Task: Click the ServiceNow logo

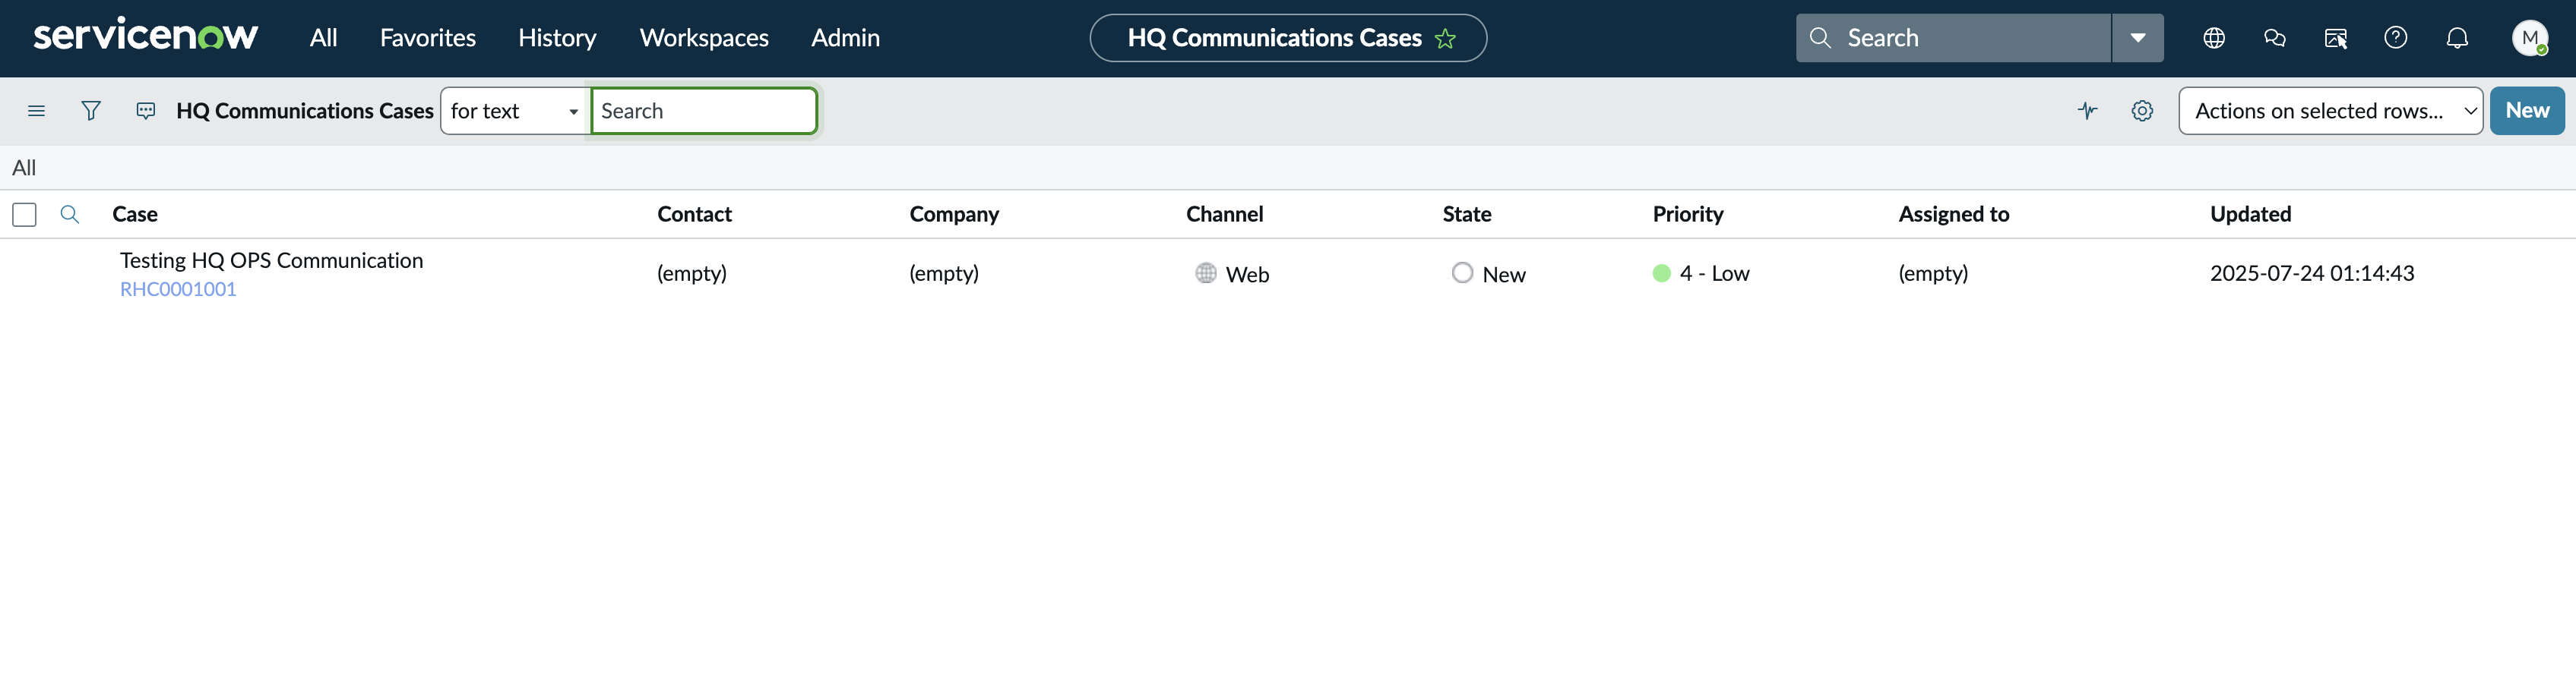Action: point(146,36)
